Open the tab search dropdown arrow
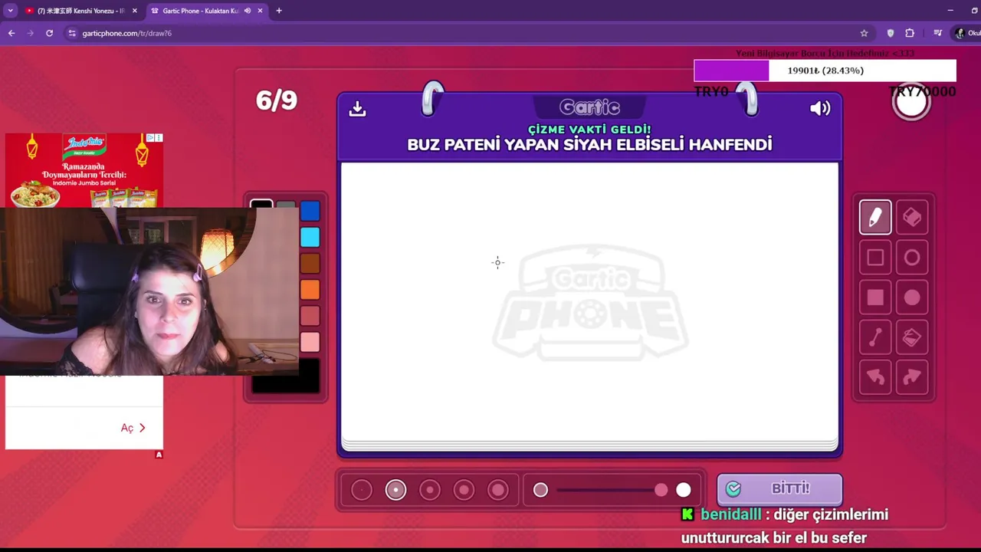 pyautogui.click(x=10, y=11)
